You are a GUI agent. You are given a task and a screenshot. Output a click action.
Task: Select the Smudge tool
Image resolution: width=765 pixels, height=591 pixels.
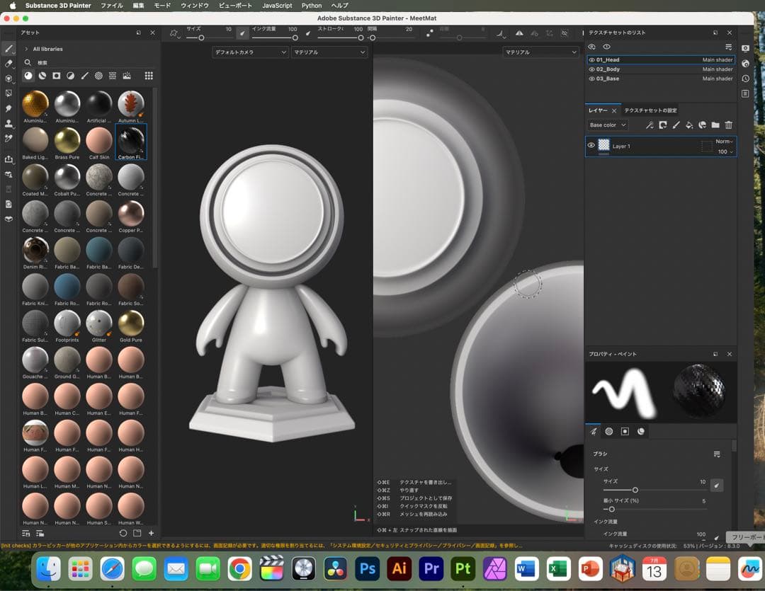coord(9,107)
